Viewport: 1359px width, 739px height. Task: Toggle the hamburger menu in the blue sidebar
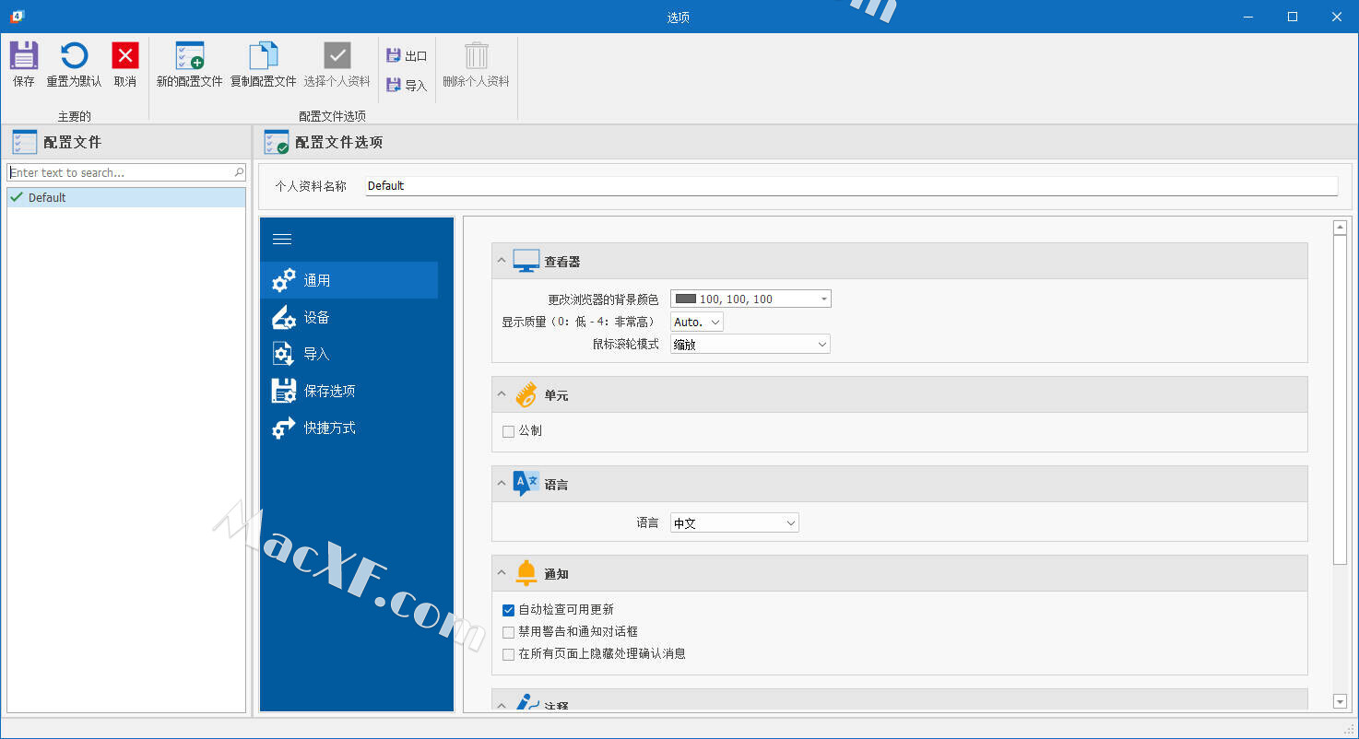point(282,240)
